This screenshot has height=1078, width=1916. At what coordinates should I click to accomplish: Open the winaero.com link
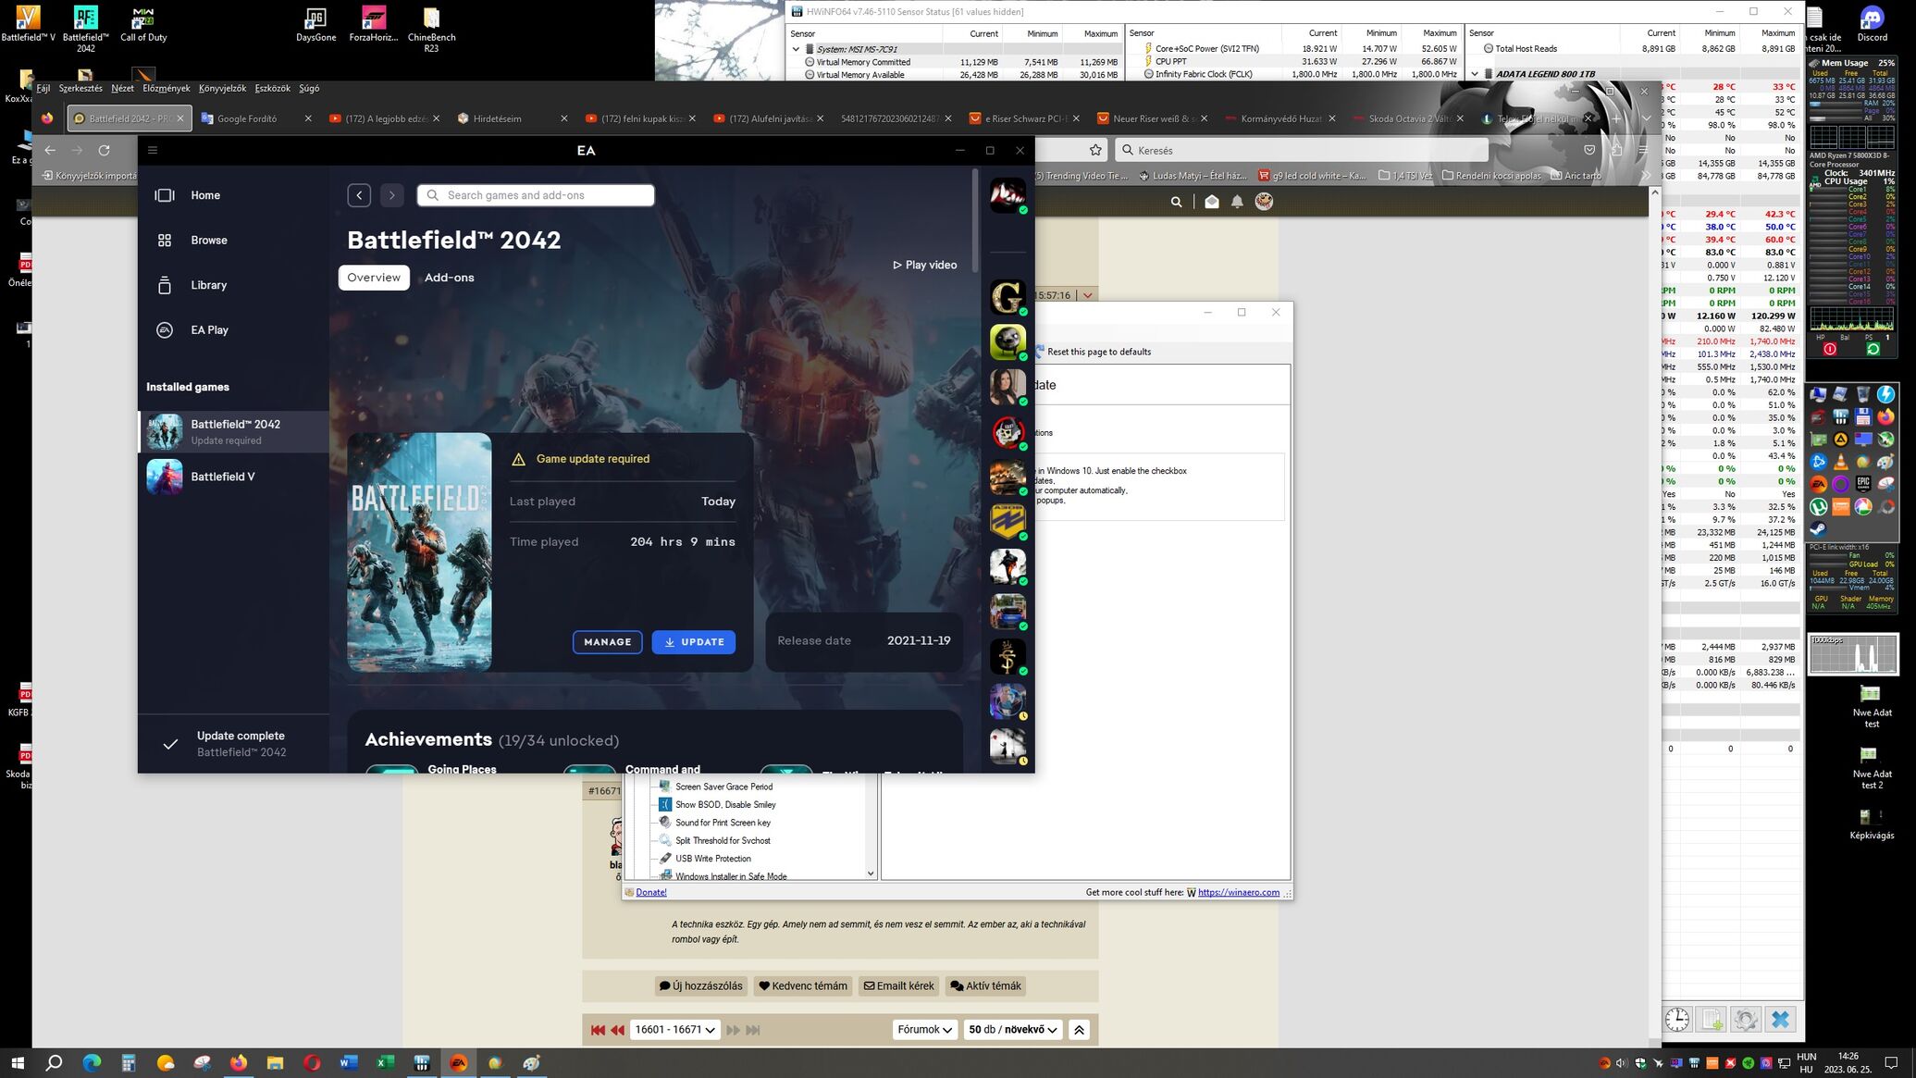(x=1238, y=893)
